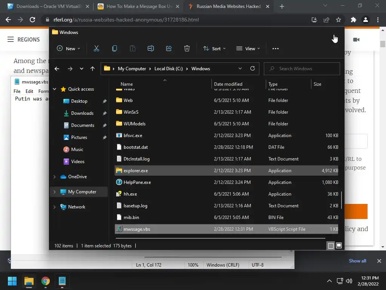Expand the OneDrive tree node
The width and height of the screenshot is (386, 290).
coord(55,177)
